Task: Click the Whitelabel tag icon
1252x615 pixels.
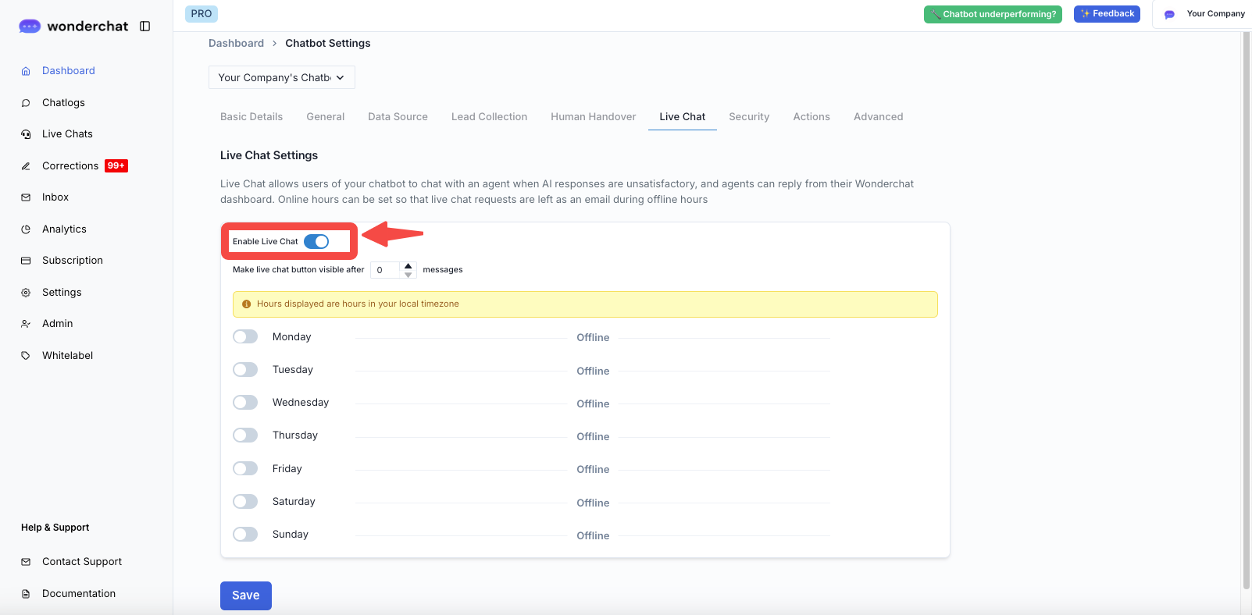Action: click(x=26, y=356)
